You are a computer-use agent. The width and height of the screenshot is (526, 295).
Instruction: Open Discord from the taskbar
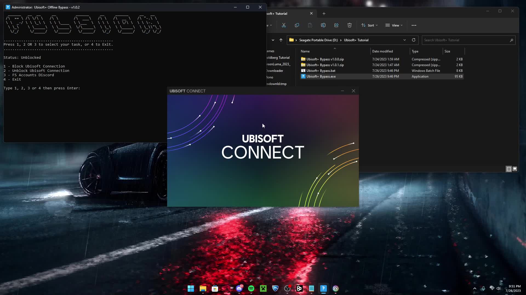pyautogui.click(x=239, y=288)
